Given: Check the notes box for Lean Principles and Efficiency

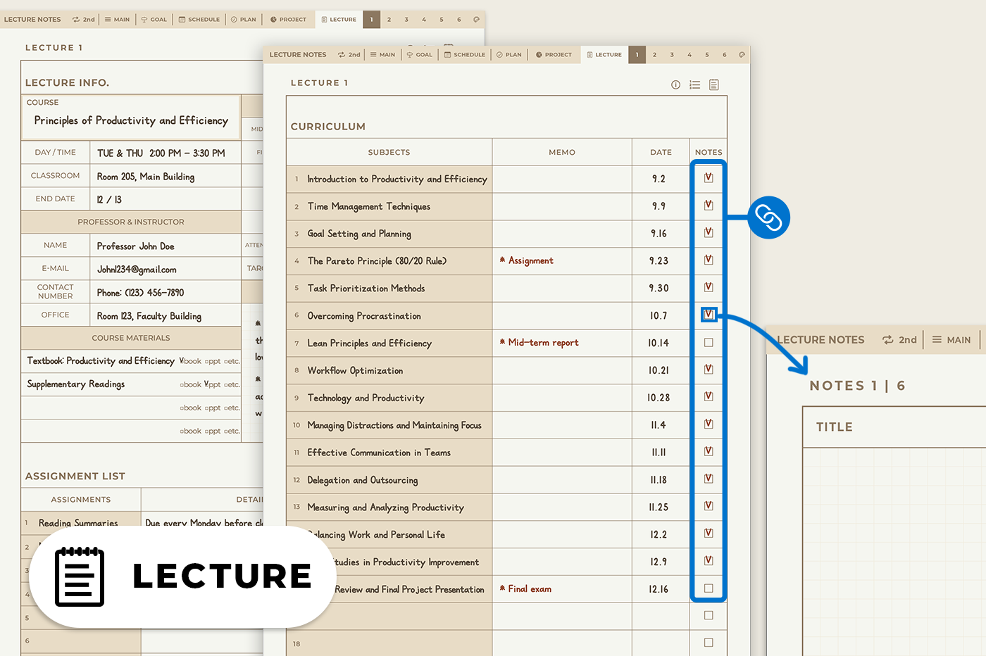Looking at the screenshot, I should pyautogui.click(x=709, y=343).
